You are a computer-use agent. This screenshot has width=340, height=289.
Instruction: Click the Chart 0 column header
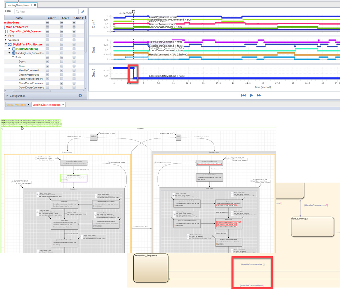[x=79, y=18]
